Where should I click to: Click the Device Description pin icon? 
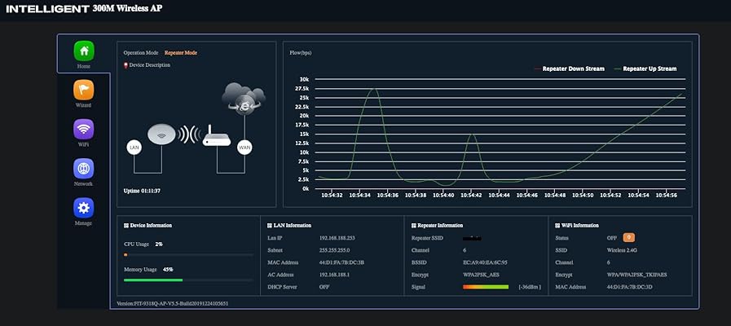pos(126,65)
